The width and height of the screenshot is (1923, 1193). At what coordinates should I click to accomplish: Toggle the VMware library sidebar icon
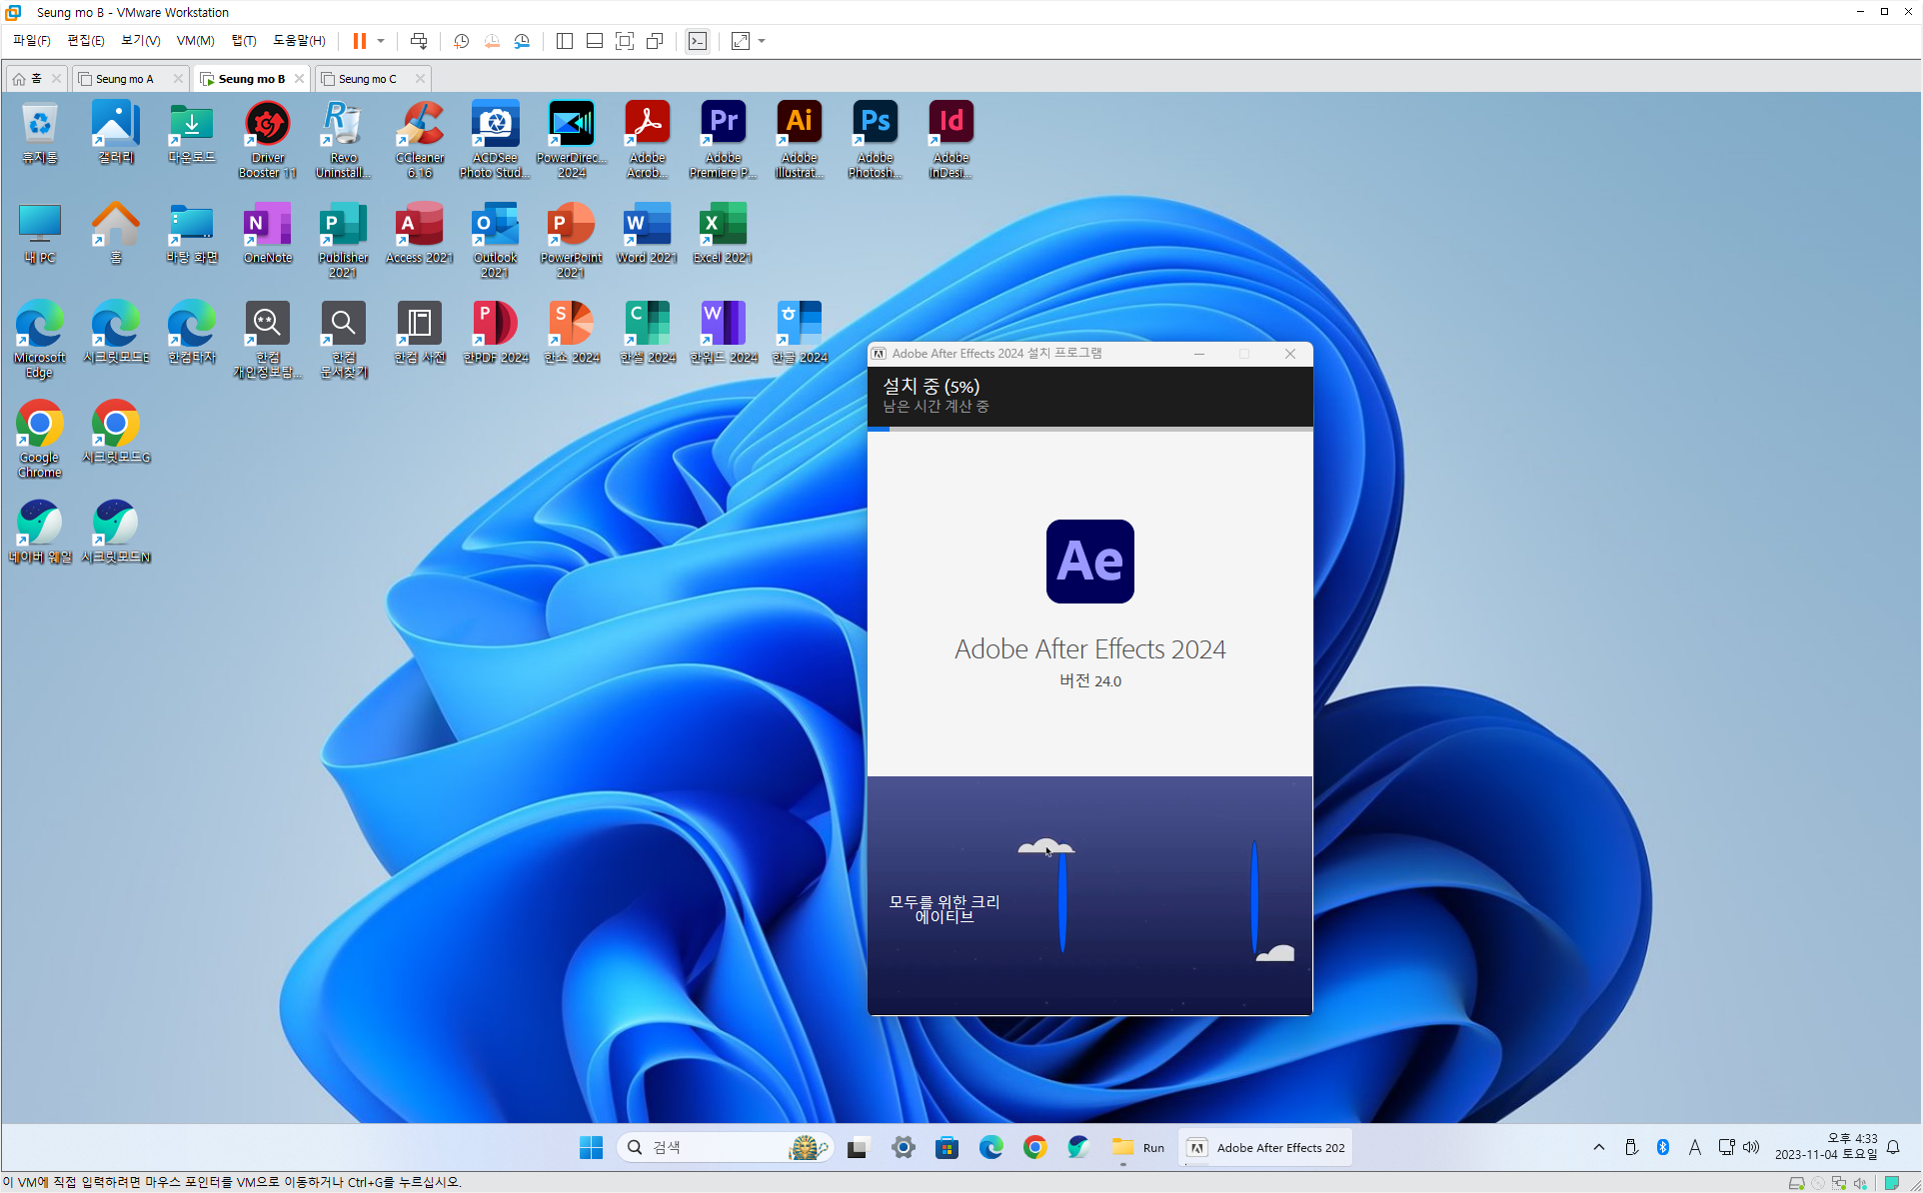coord(565,41)
